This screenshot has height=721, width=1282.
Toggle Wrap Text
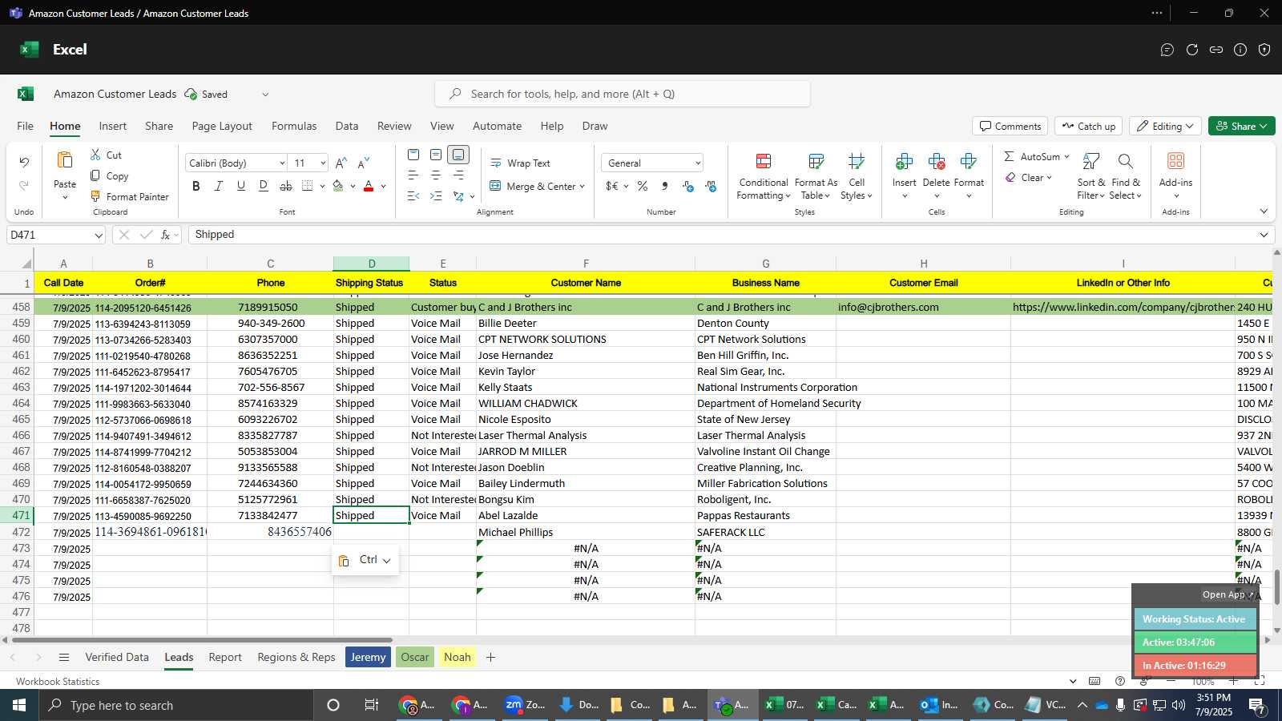520,163
